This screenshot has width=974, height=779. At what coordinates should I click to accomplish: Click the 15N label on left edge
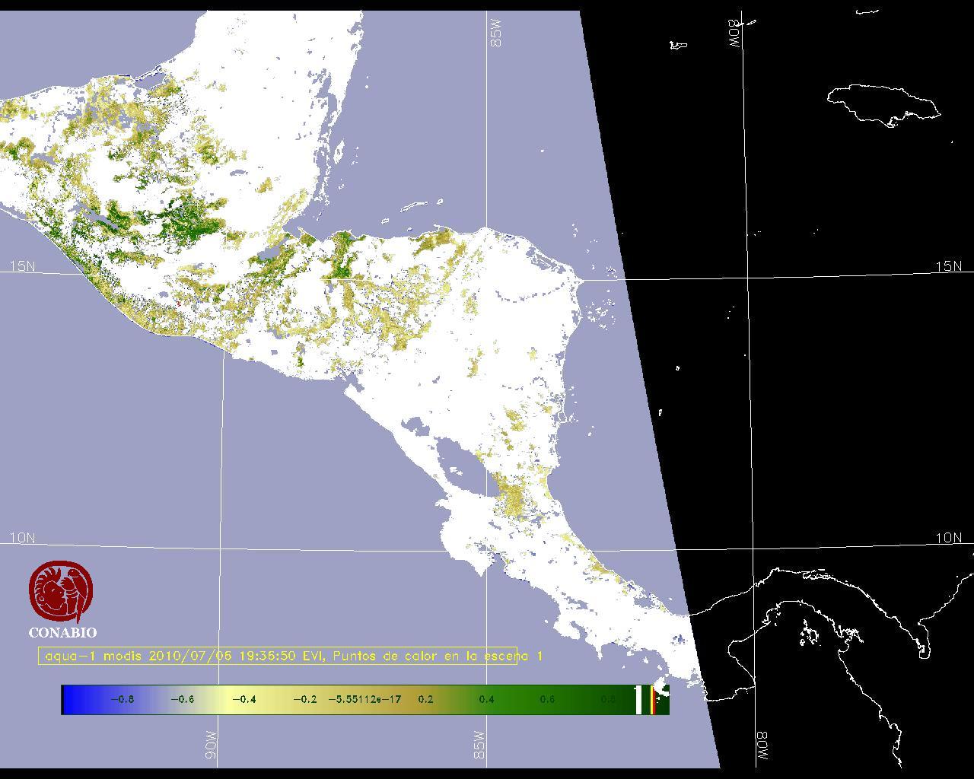22,266
